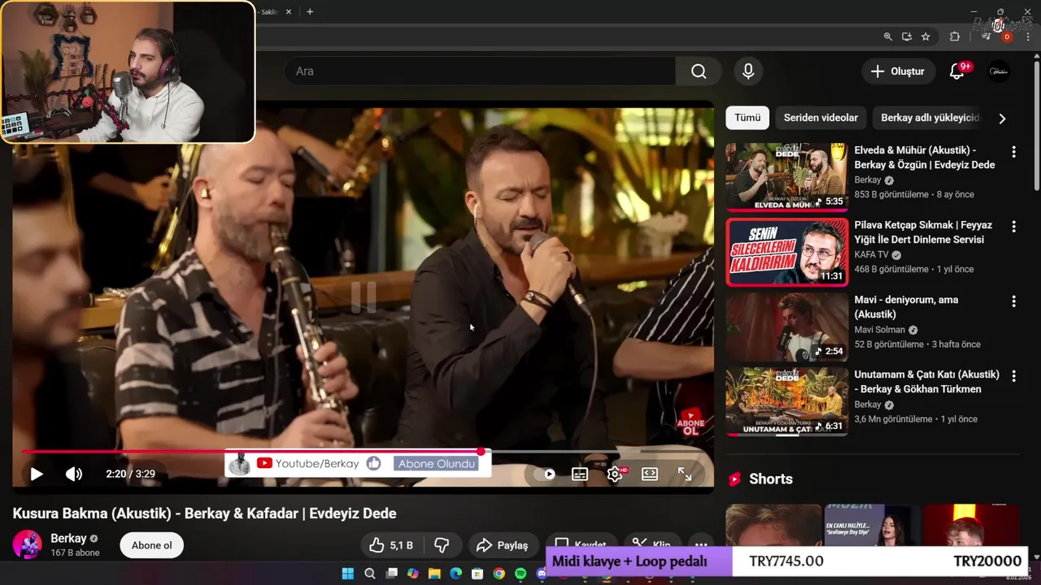Open Chrome three-dot menu
The image size is (1041, 585).
point(1027,37)
